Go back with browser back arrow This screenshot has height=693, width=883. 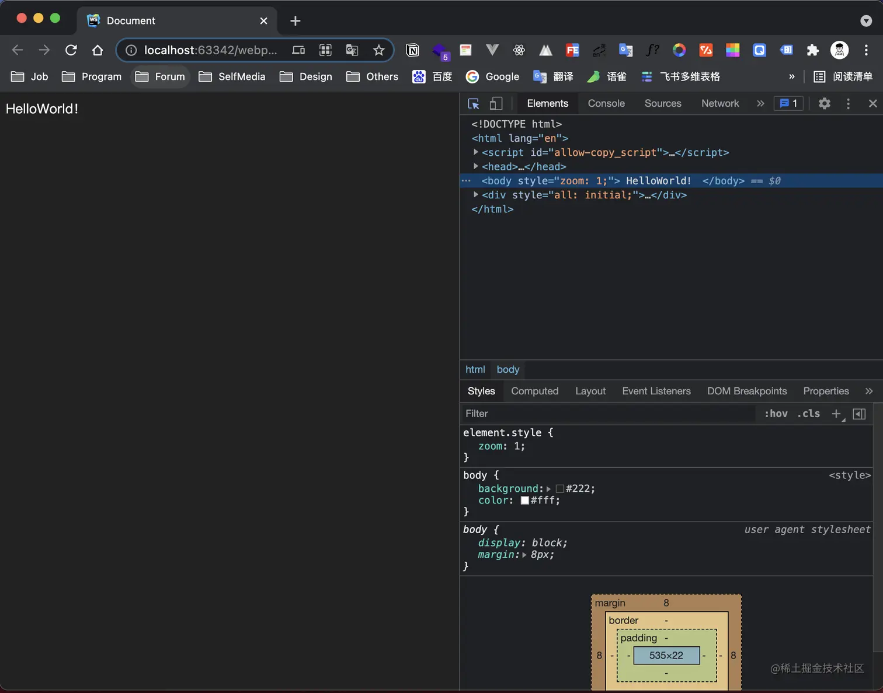coord(18,50)
